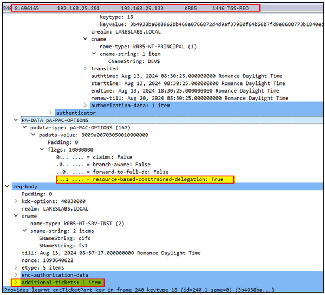Screen dimensions: 325x295
Task: Collapse the flags: 10000000 node
Action: tap(42, 149)
